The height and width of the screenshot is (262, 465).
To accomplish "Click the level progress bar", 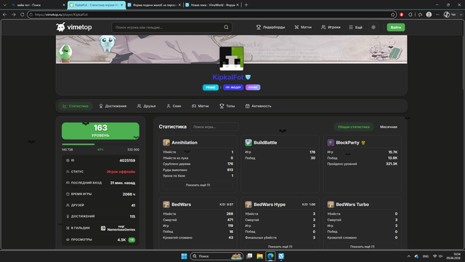I will (x=100, y=144).
